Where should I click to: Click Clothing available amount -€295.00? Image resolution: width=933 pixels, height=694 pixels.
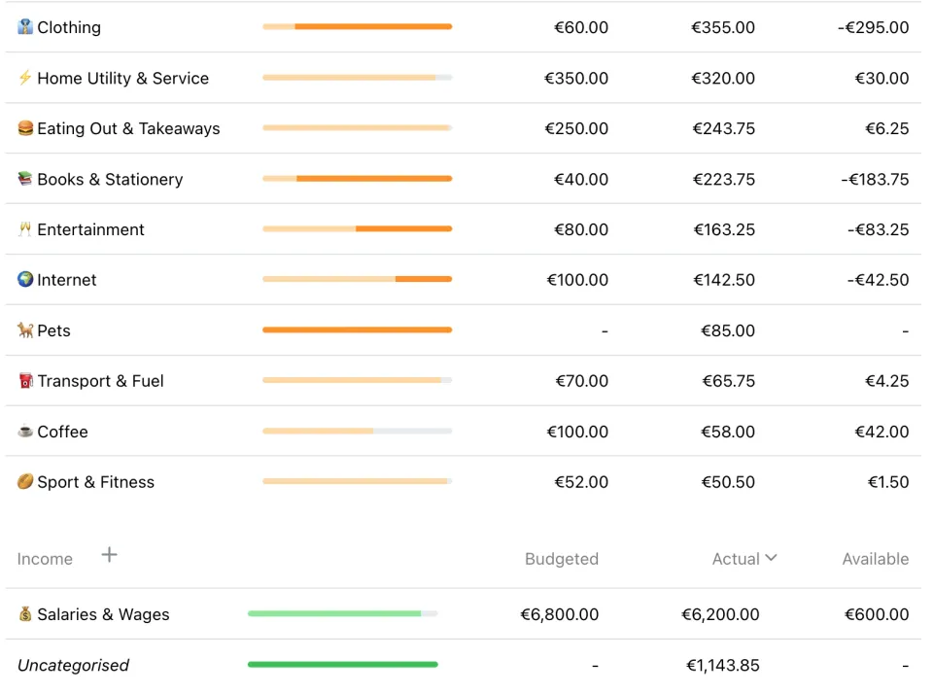tap(873, 27)
